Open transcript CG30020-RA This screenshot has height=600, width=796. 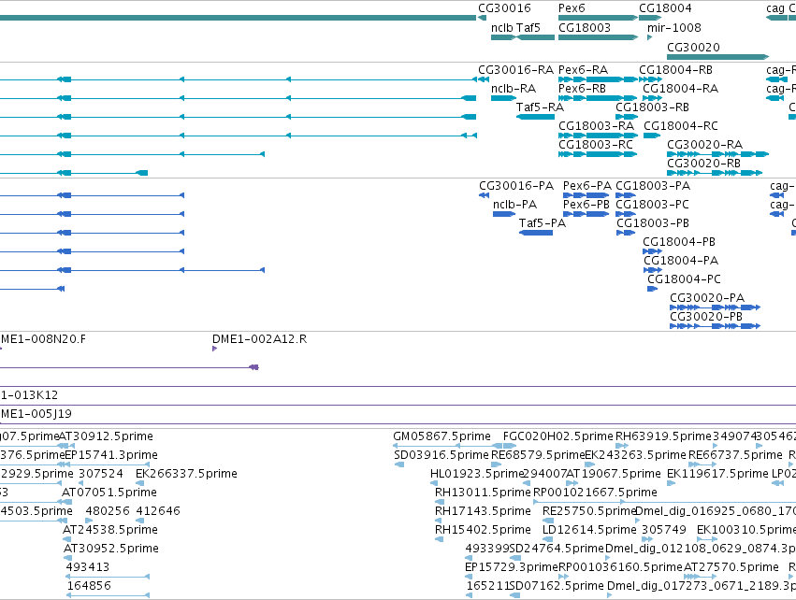(x=704, y=145)
